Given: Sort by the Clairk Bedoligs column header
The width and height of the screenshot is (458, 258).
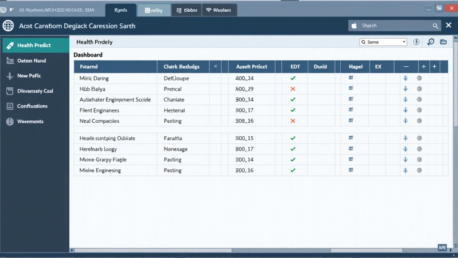Looking at the screenshot, I should point(183,67).
